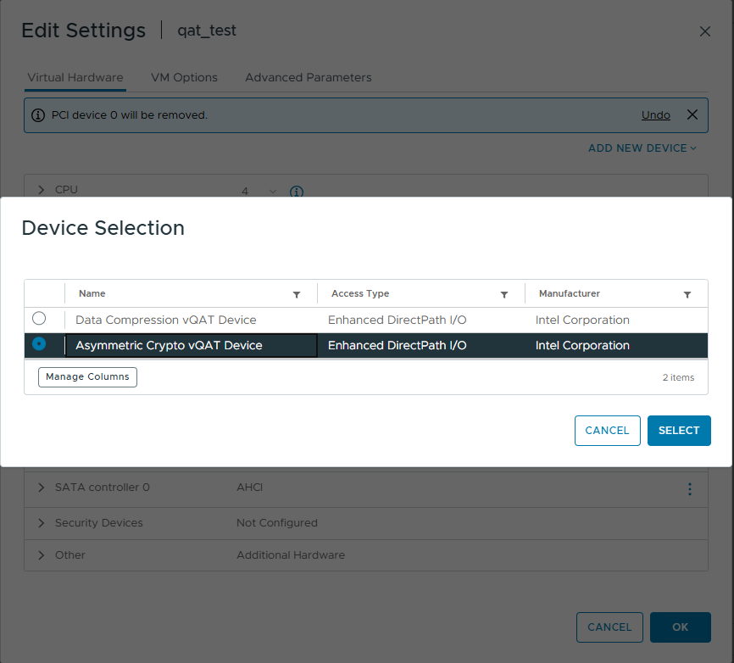Switch to the VM Options tab
The image size is (734, 663).
tap(184, 77)
